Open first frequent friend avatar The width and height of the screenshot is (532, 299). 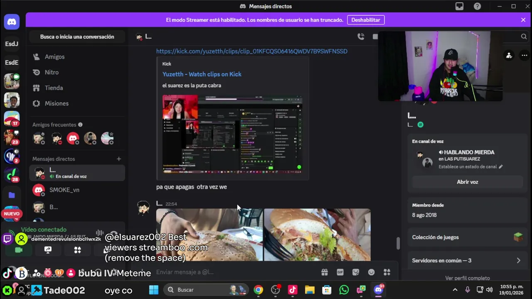point(39,138)
